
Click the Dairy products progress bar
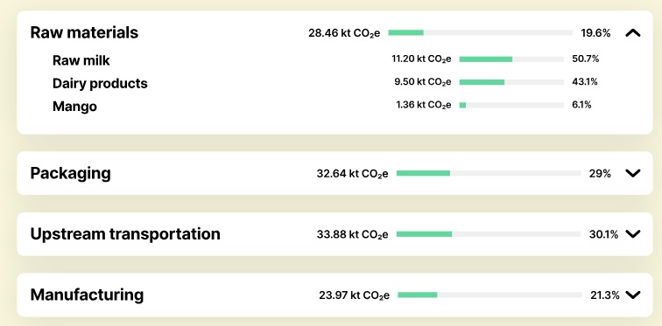click(x=511, y=82)
